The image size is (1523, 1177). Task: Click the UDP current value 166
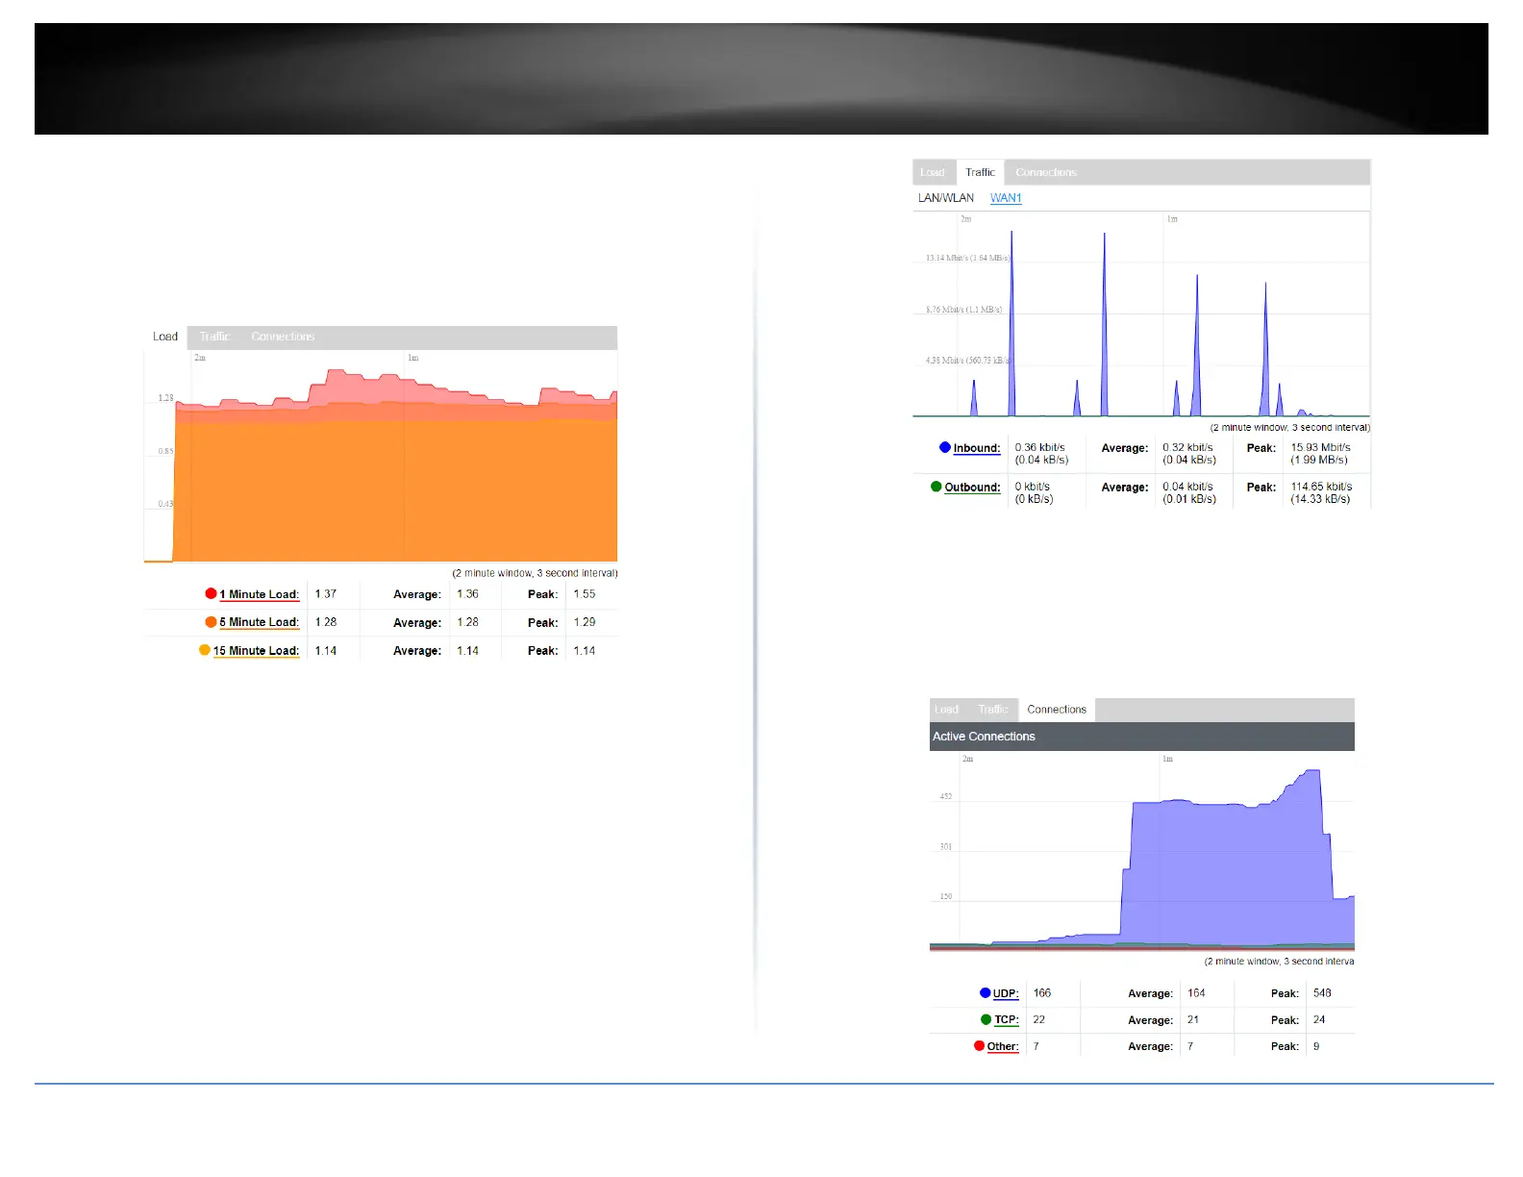click(1042, 993)
